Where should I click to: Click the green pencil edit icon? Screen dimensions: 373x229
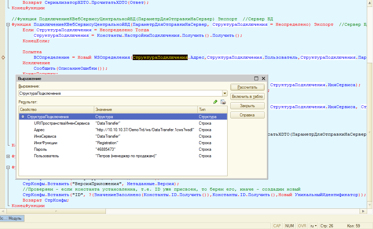point(216,102)
